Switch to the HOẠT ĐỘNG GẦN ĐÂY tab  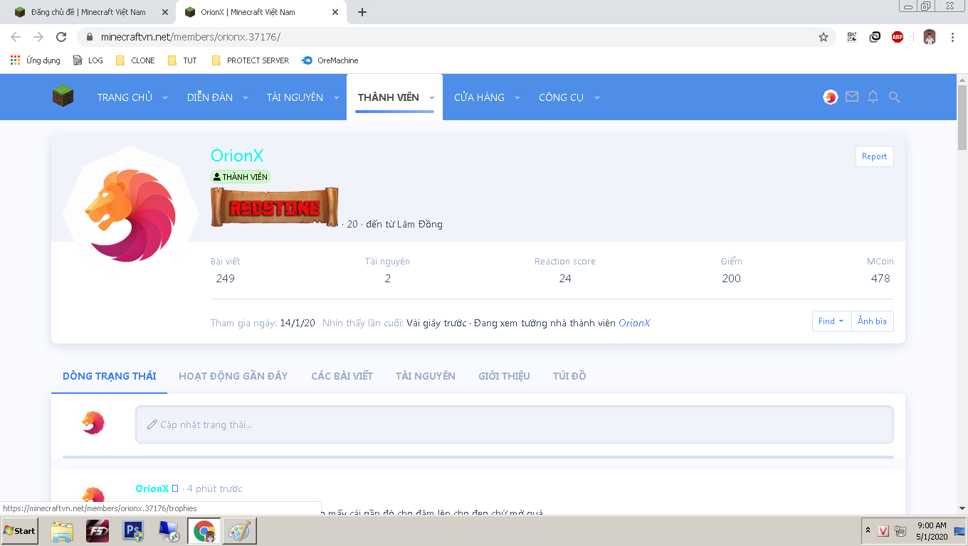(x=233, y=376)
